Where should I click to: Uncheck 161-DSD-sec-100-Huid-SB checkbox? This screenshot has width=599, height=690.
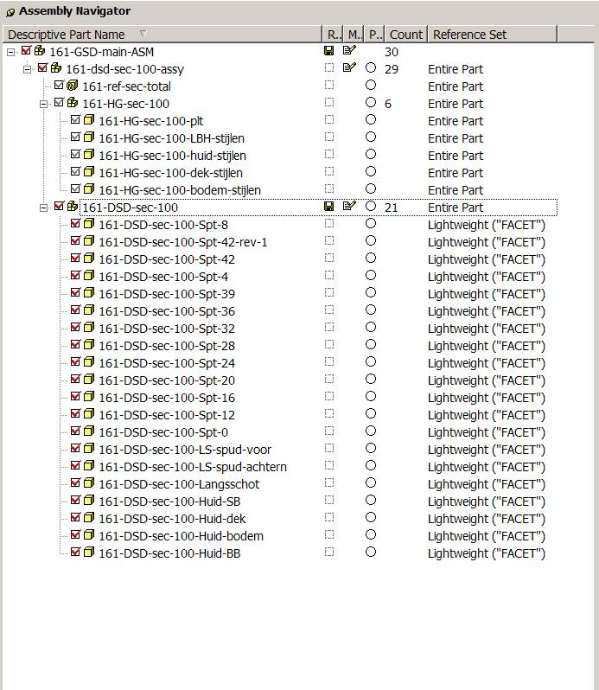[x=75, y=500]
